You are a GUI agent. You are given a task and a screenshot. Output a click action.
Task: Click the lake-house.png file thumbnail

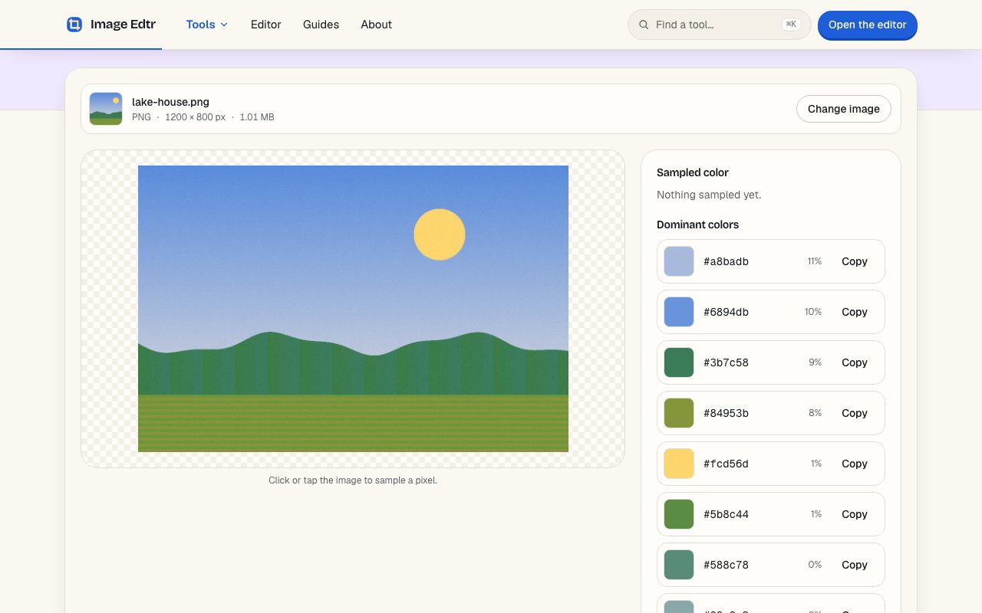click(x=106, y=109)
